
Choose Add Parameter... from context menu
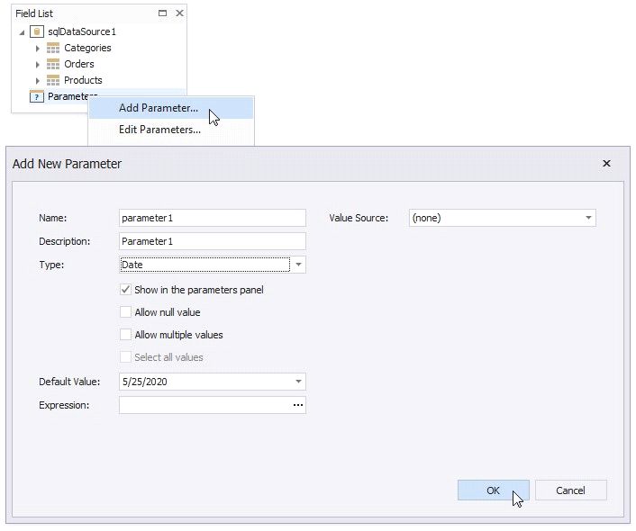click(x=159, y=108)
